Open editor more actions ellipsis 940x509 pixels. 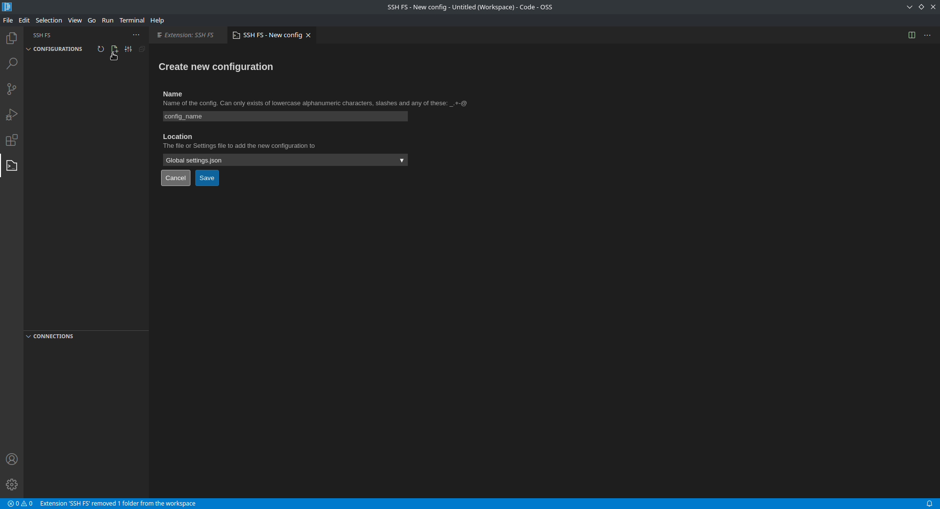click(927, 35)
